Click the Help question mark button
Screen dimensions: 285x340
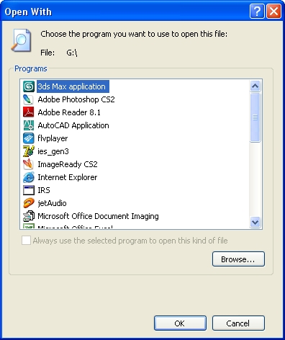pyautogui.click(x=257, y=11)
